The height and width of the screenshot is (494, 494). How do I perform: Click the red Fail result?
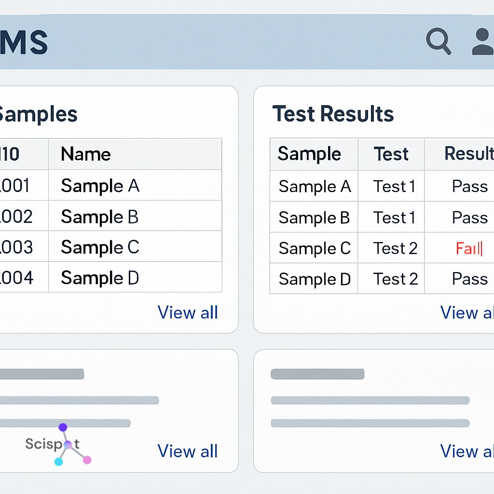pyautogui.click(x=468, y=248)
